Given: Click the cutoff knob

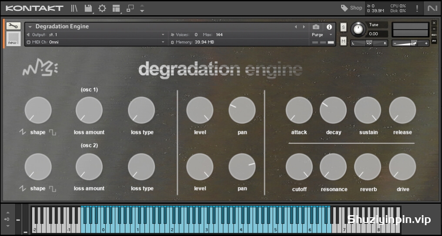Looking at the screenshot, I should [299, 167].
